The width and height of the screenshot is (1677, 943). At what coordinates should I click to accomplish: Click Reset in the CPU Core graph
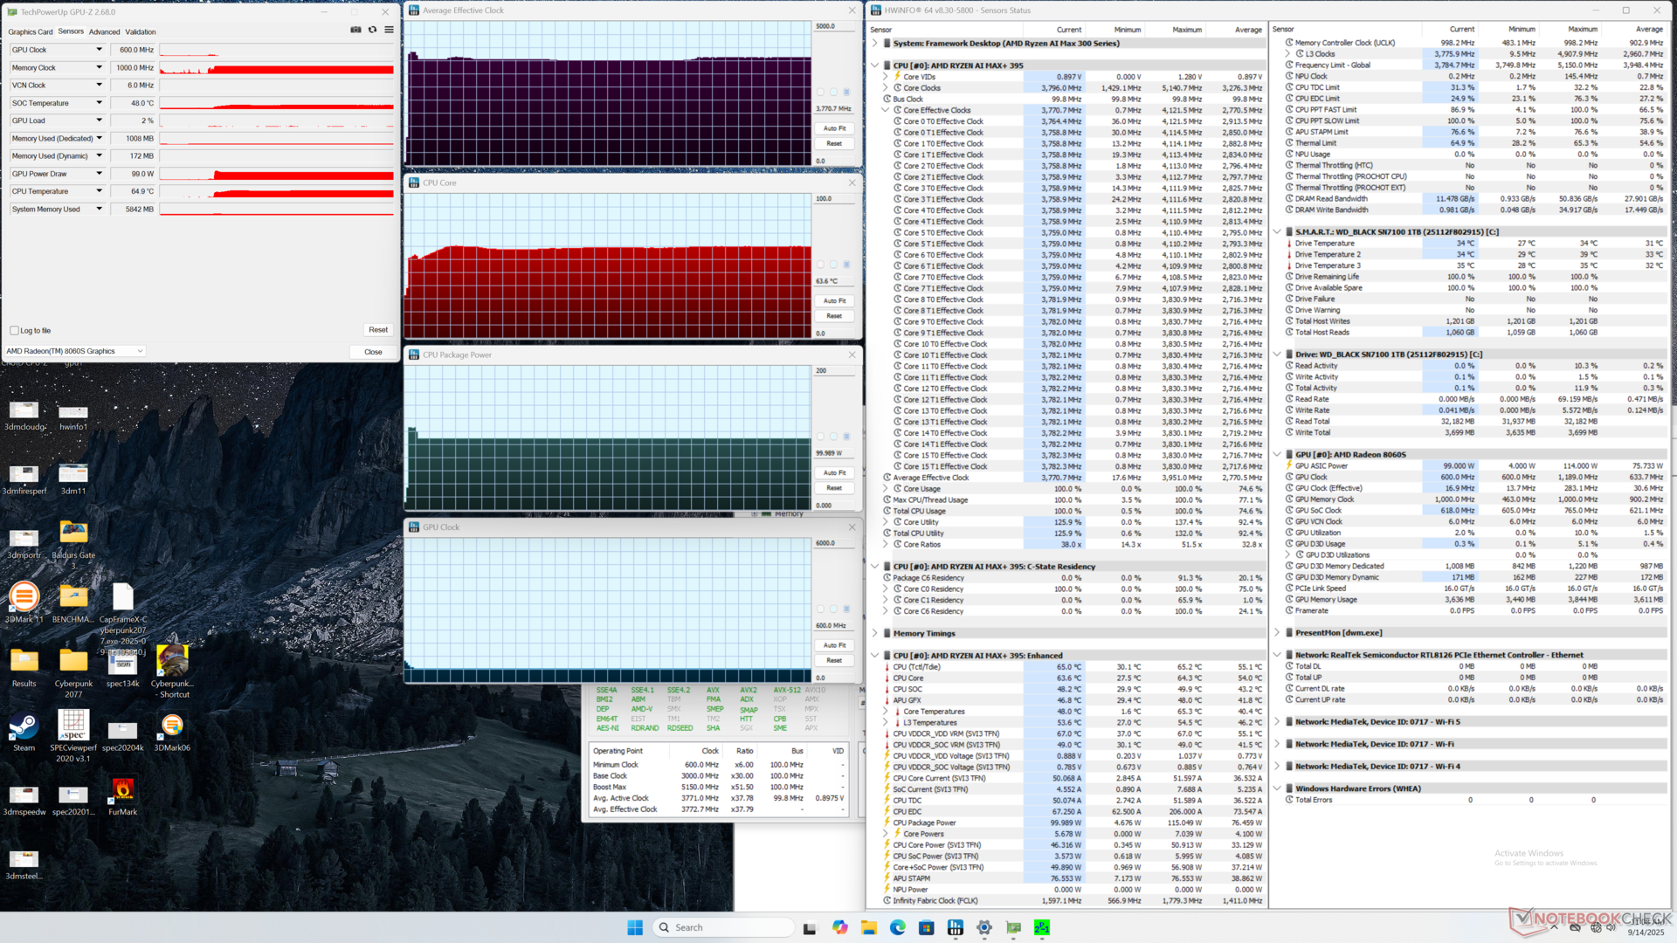pyautogui.click(x=834, y=316)
